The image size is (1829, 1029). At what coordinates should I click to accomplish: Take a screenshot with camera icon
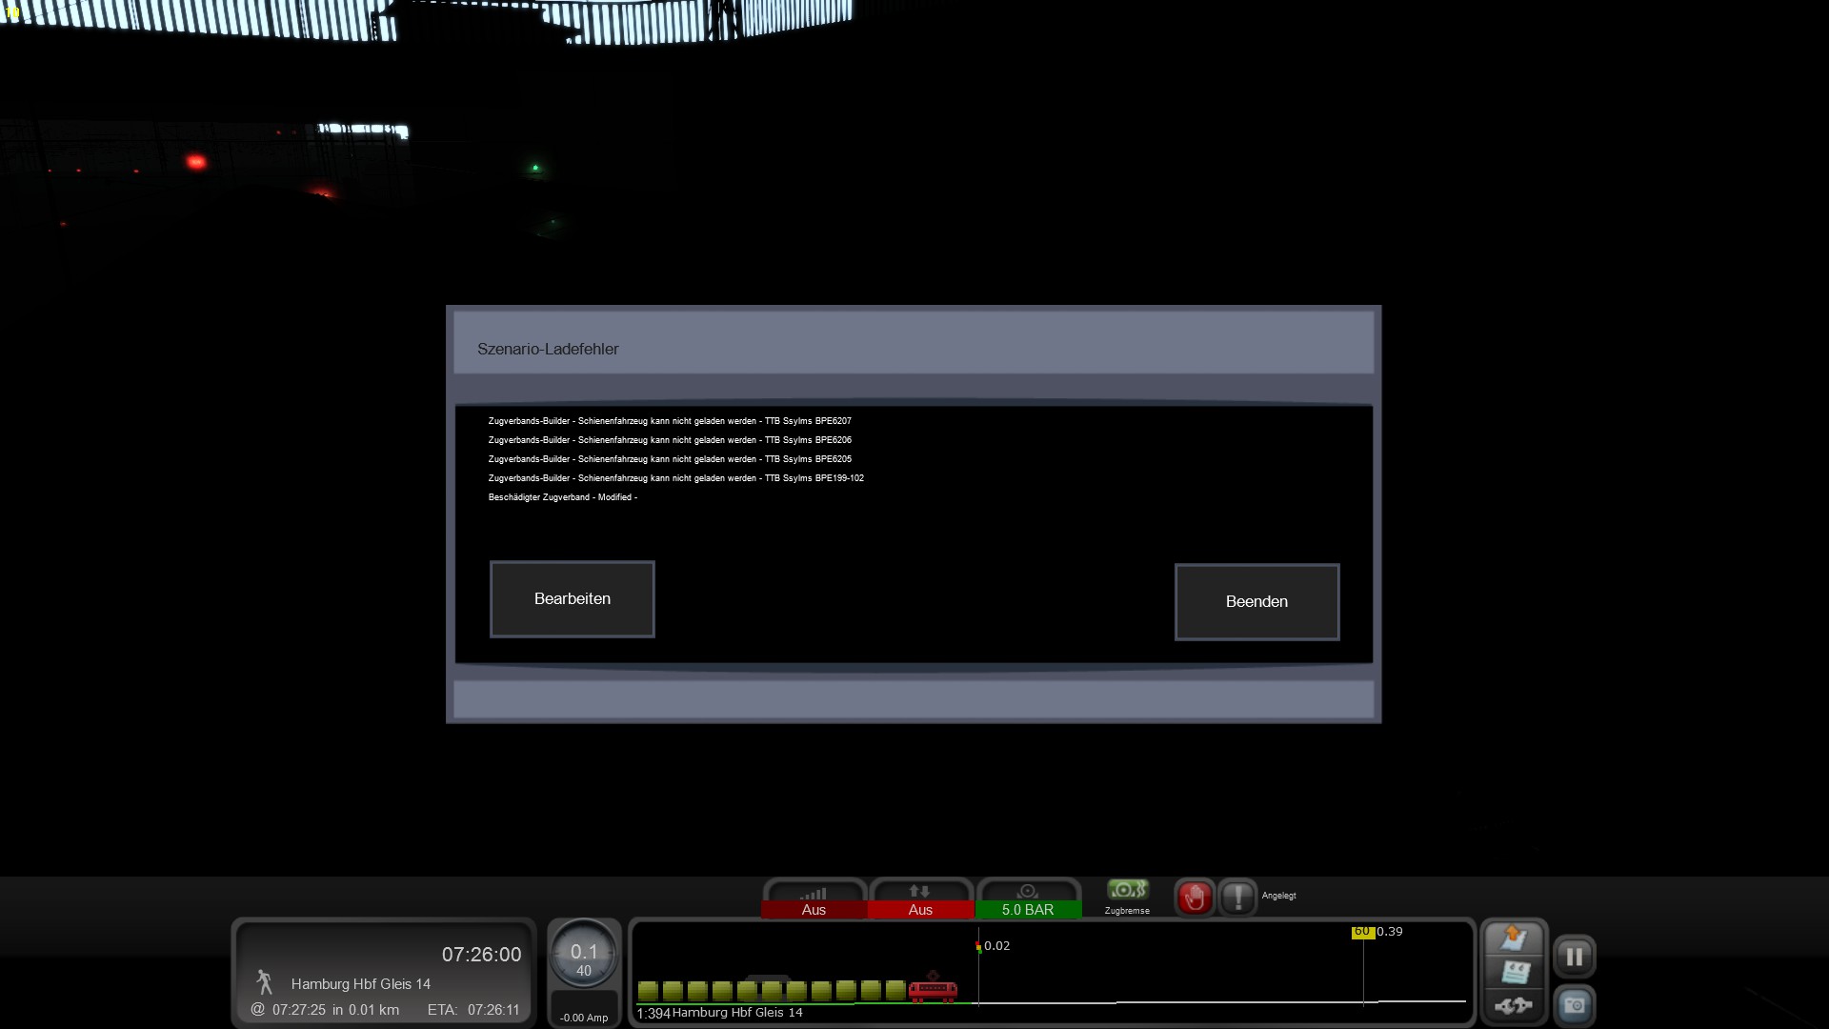click(x=1574, y=1005)
